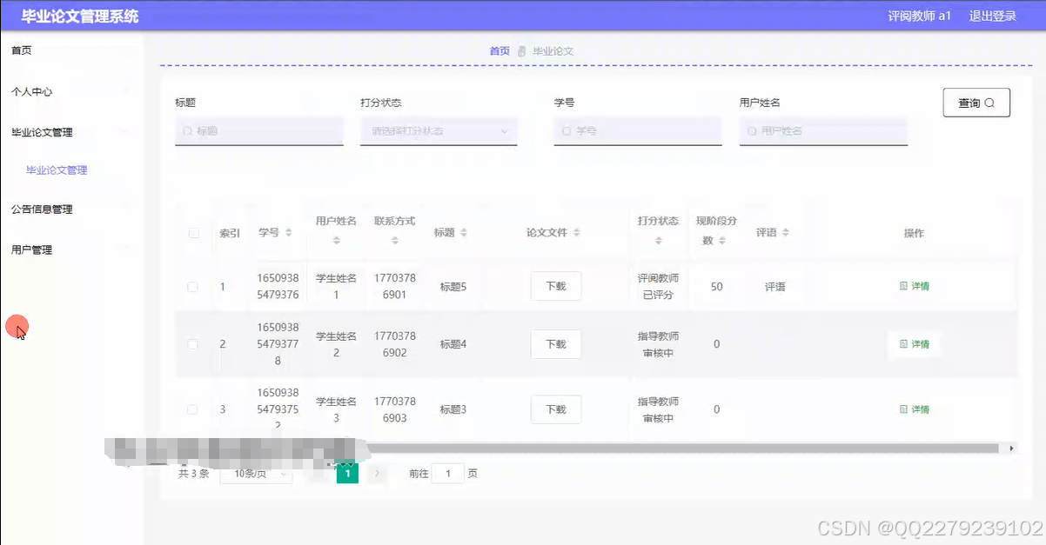Check the checkbox for 标题4's row
The image size is (1046, 545).
click(193, 343)
